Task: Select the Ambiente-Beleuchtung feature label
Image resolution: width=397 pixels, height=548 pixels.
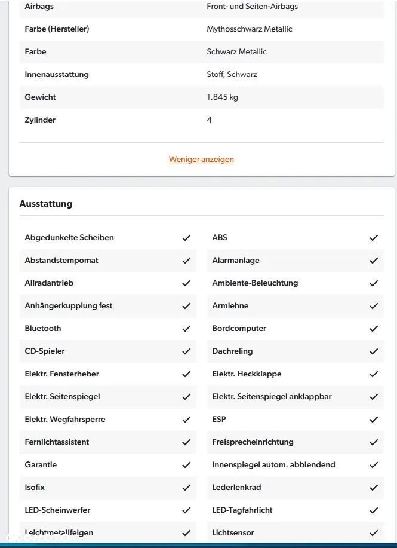Action: (255, 283)
